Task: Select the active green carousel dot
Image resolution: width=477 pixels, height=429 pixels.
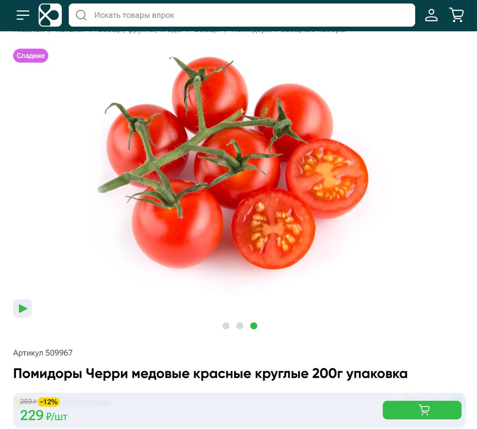Action: click(254, 326)
